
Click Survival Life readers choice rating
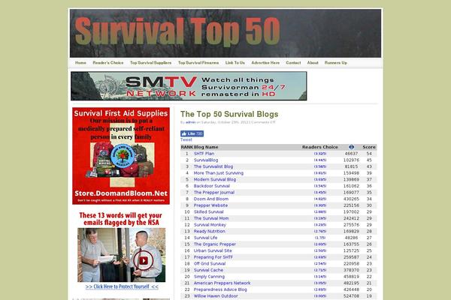(x=320, y=238)
